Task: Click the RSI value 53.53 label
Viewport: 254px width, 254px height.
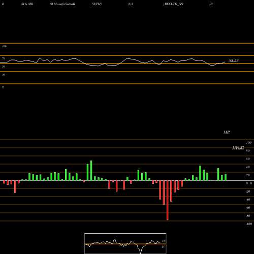Action: coord(234,60)
